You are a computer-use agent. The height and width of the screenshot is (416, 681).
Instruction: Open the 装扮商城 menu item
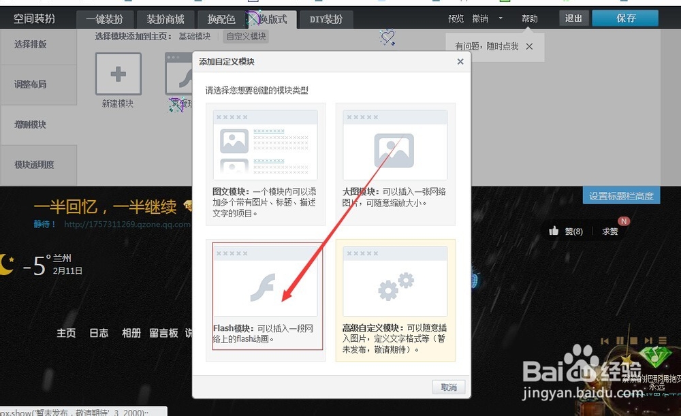(x=165, y=19)
